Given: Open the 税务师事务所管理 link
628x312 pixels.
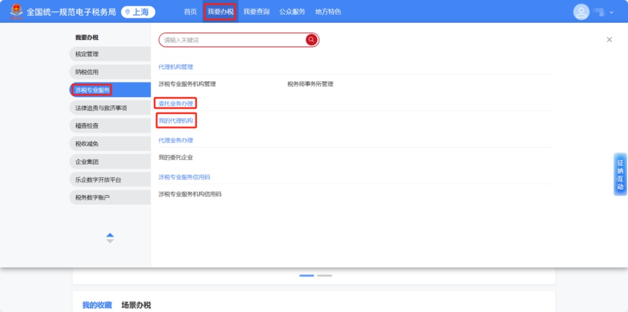Looking at the screenshot, I should click(x=310, y=84).
